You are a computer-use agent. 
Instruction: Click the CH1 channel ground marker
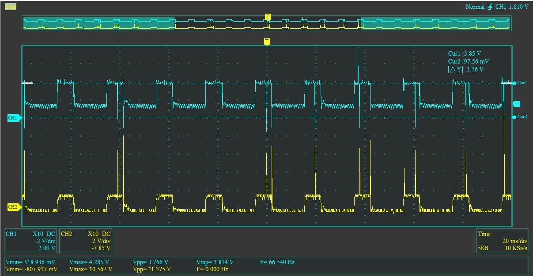coord(14,118)
